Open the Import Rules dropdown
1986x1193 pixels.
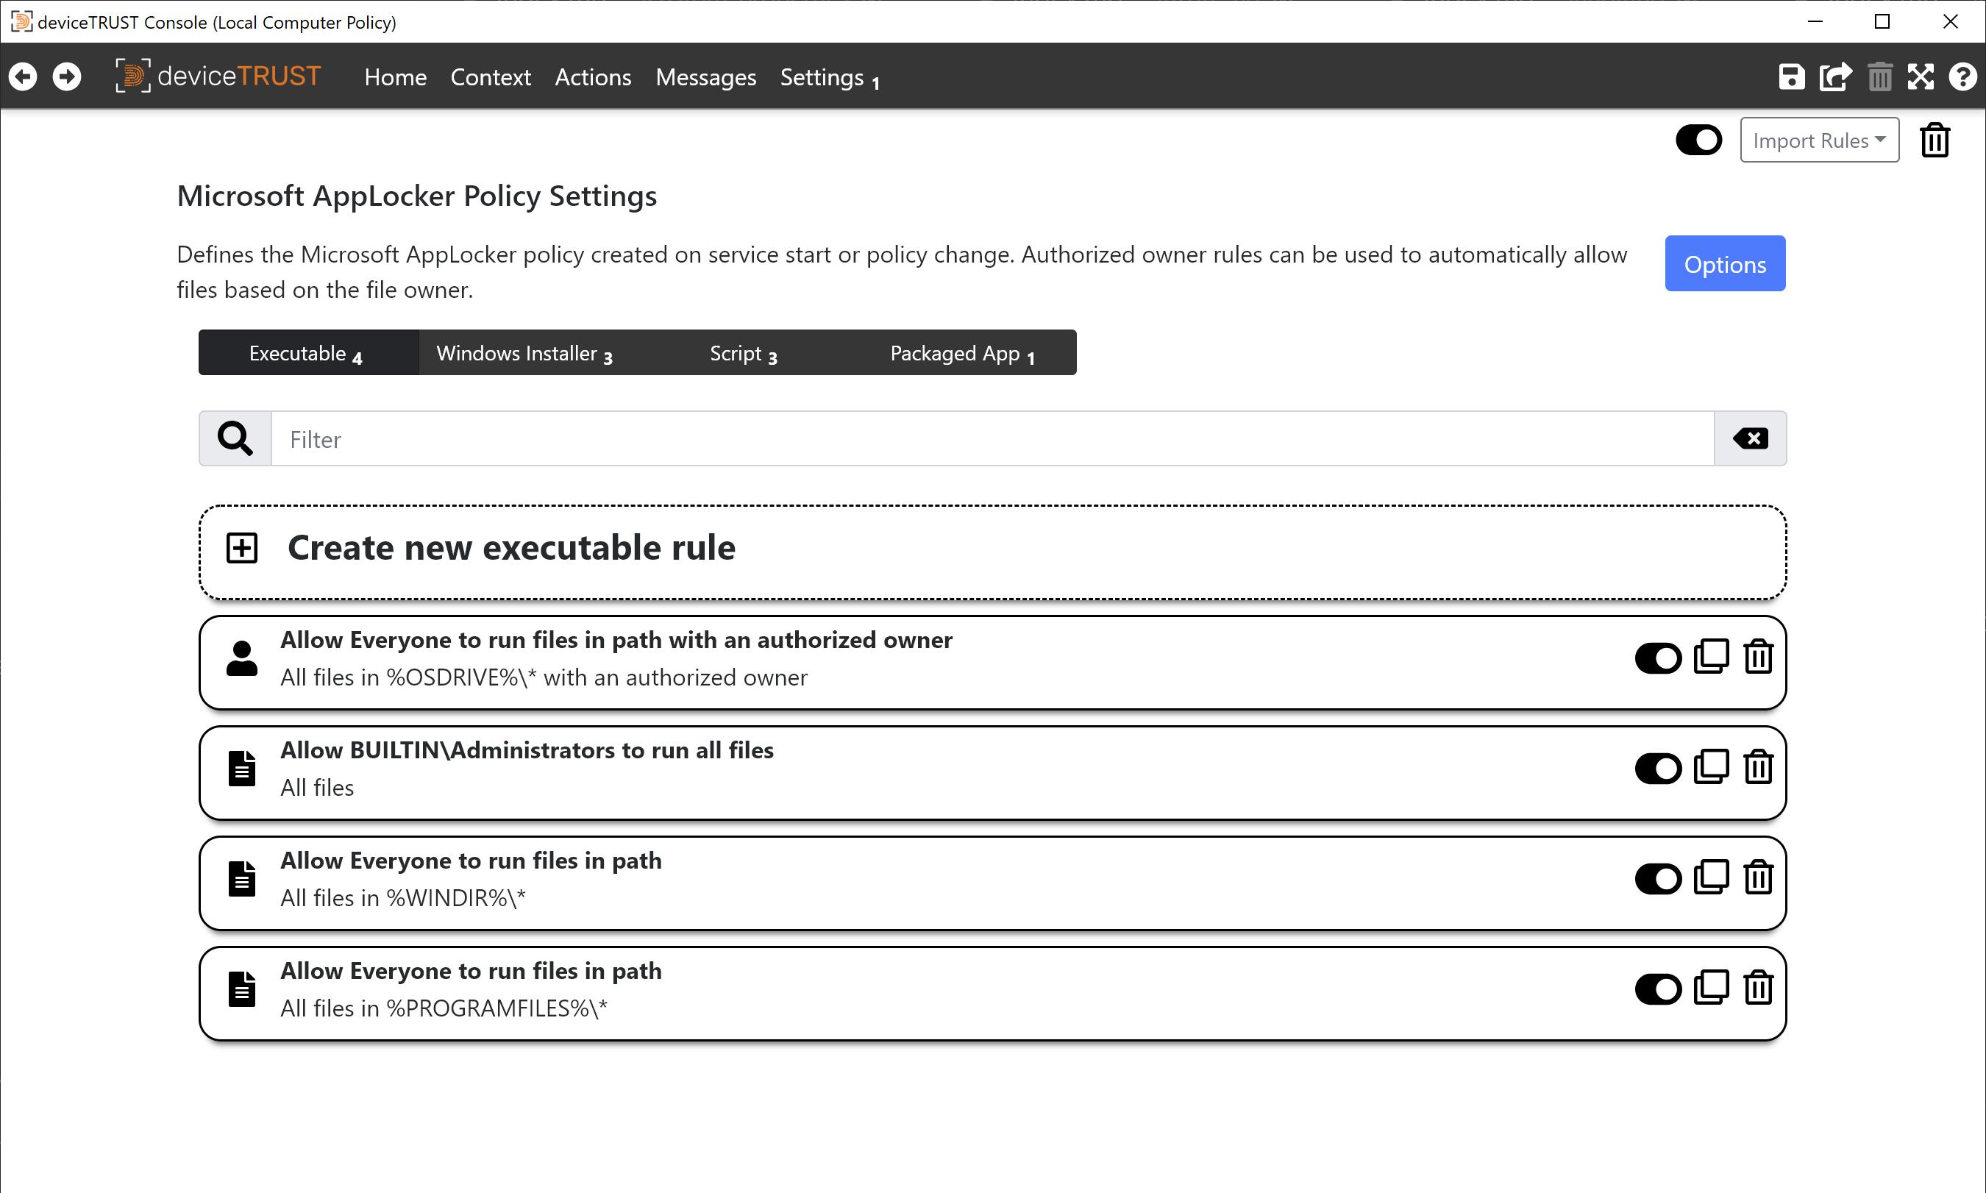(x=1819, y=139)
